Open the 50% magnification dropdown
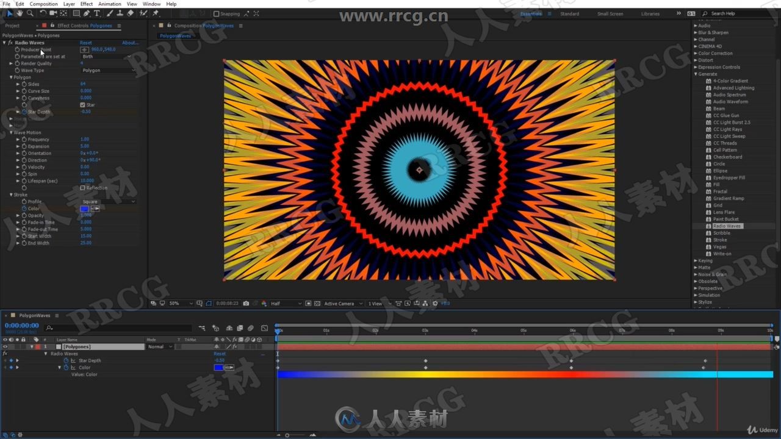Image resolution: width=781 pixels, height=439 pixels. pos(181,303)
